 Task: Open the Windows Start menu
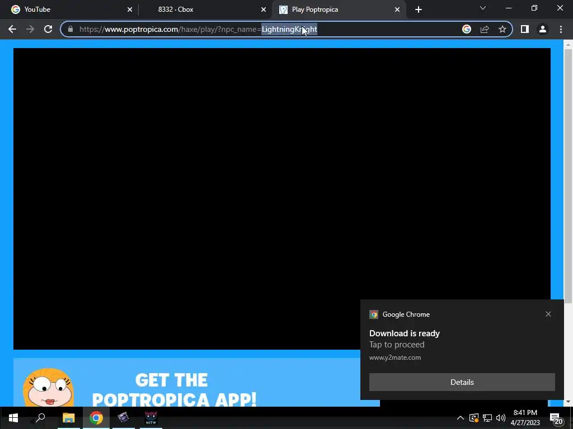[x=13, y=418]
